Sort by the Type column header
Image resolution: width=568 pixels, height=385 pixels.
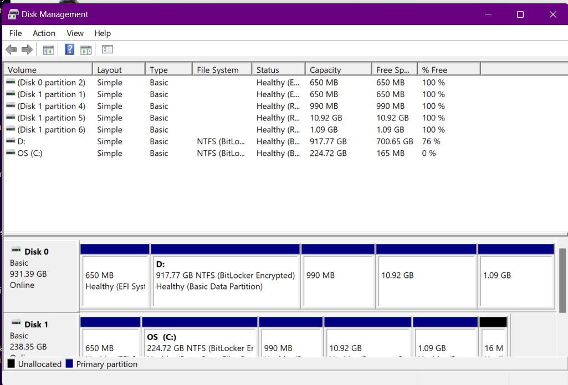pos(169,69)
